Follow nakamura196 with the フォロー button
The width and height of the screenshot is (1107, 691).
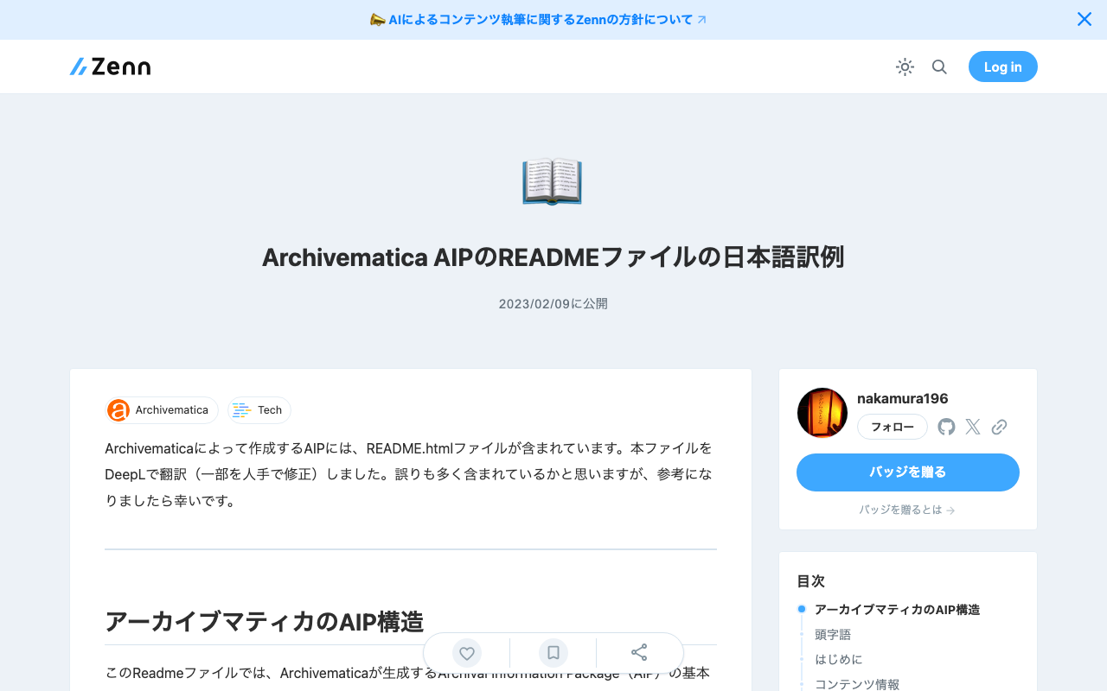(892, 427)
